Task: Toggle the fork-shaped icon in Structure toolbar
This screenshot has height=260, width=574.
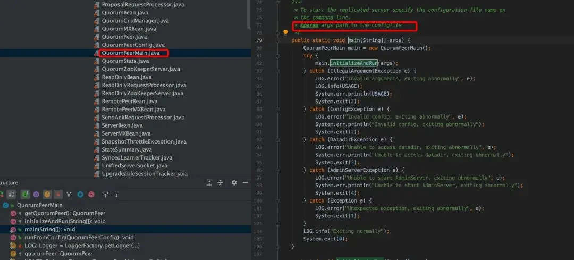Action: tap(69, 195)
